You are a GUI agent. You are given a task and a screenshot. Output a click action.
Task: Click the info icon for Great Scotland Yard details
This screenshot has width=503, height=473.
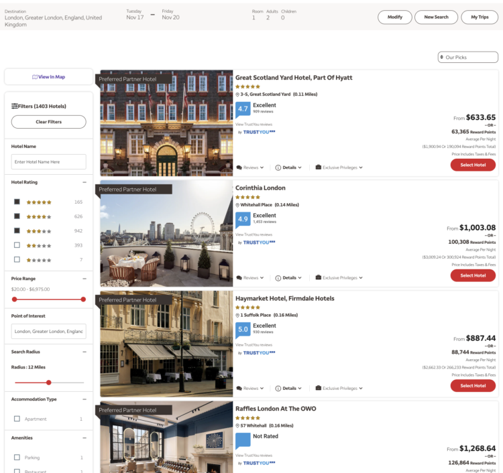[x=278, y=167]
